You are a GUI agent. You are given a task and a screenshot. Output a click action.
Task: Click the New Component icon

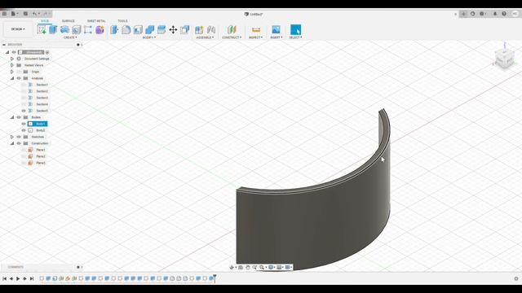[199, 29]
